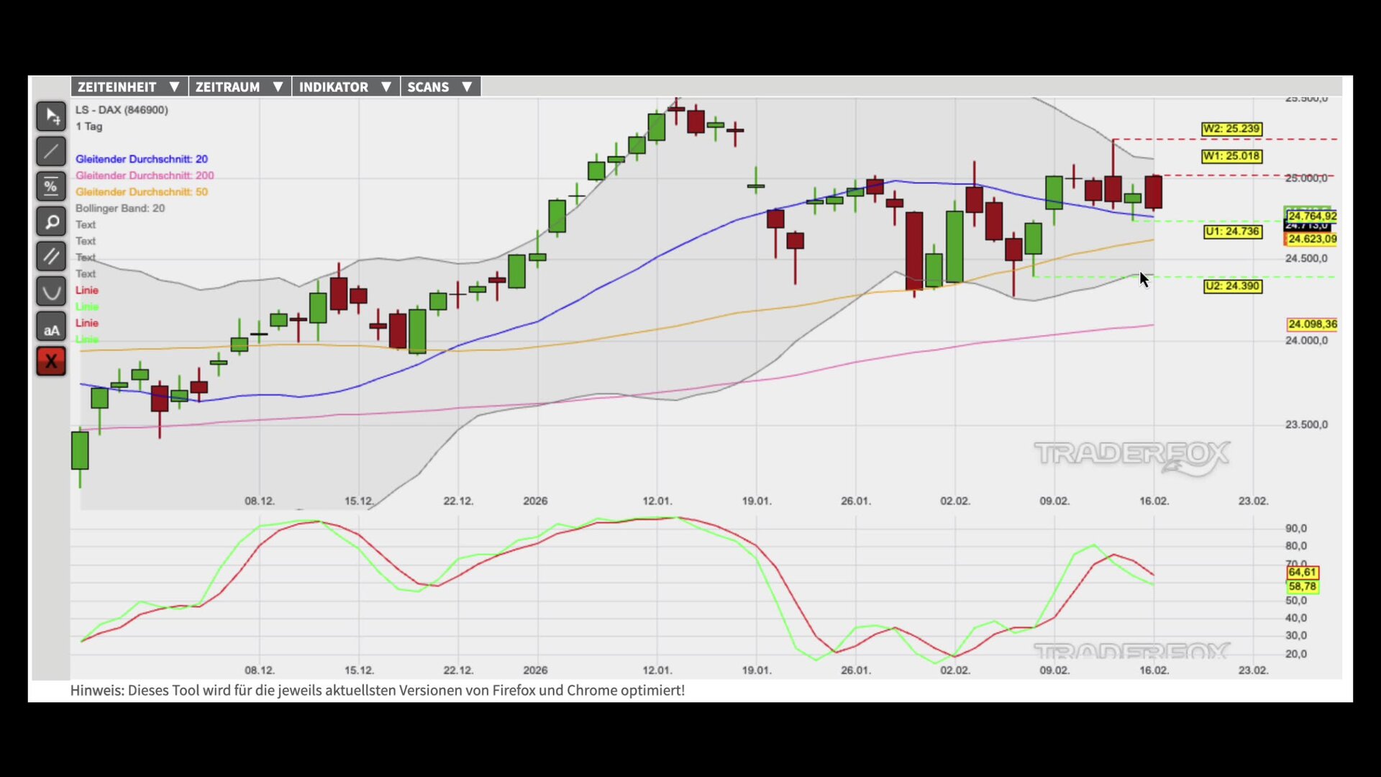Toggle the Gleitender Durchschnitt 200 indicator label
This screenshot has width=1381, height=777.
pyautogui.click(x=145, y=176)
